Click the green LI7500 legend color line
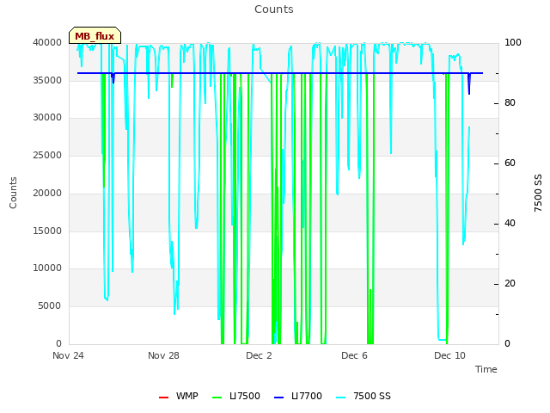The image size is (550, 413). tap(217, 398)
